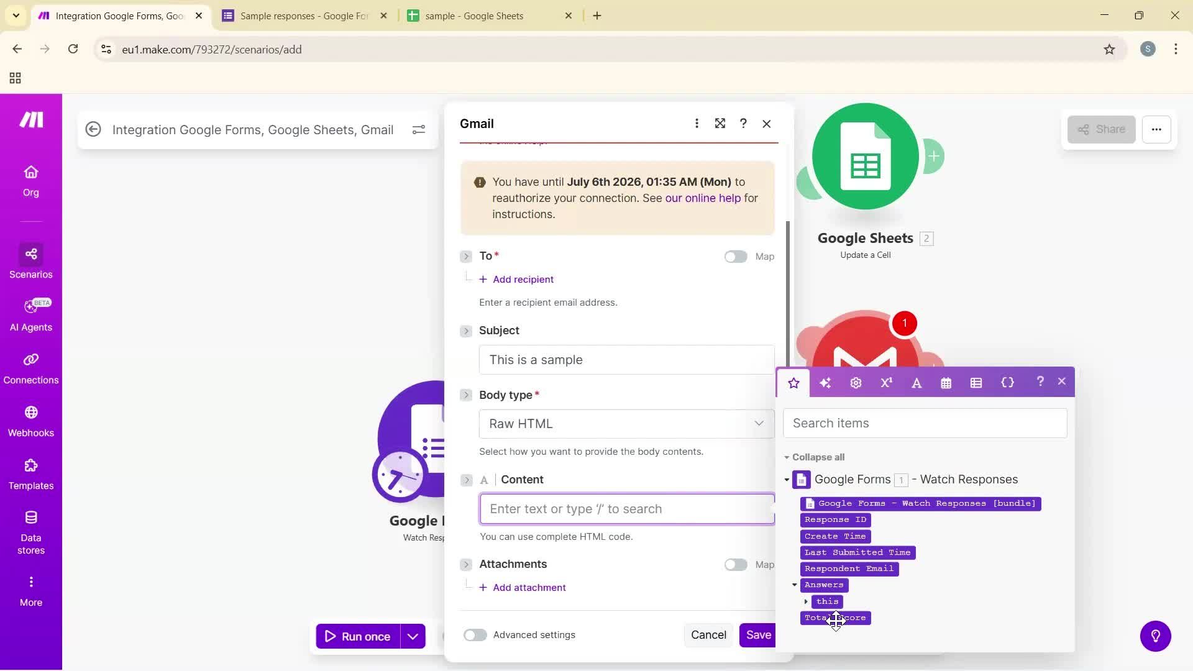Screen dimensions: 1193x671
Task: Select the math functions tab in mapping panel
Action: (x=885, y=383)
